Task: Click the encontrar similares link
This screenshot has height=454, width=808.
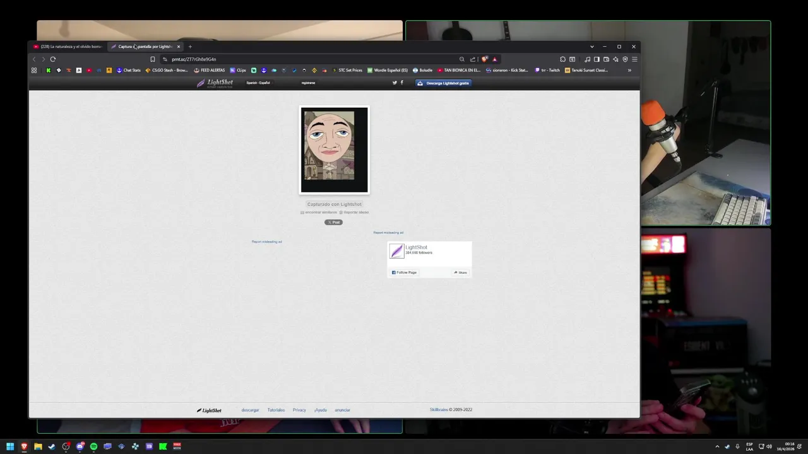Action: click(x=319, y=212)
